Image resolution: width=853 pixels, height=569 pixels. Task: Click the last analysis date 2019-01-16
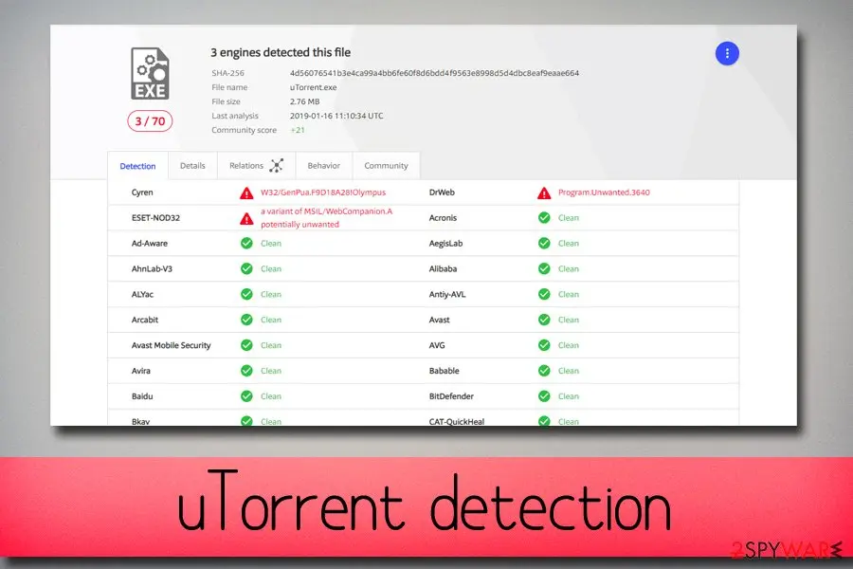[336, 116]
